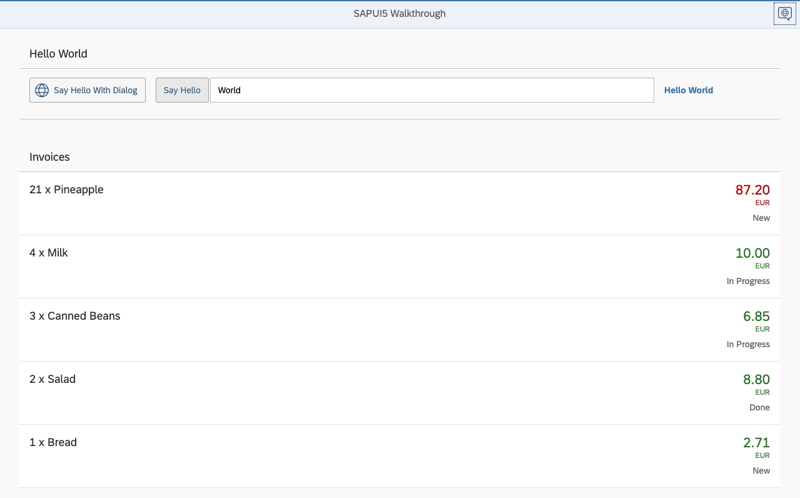Screen dimensions: 800x498
Task: Click the SAPUI5 Walkthrough page title
Action: [400, 14]
